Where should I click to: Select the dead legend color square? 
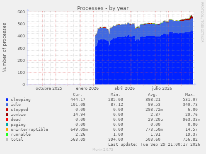coord(7,120)
